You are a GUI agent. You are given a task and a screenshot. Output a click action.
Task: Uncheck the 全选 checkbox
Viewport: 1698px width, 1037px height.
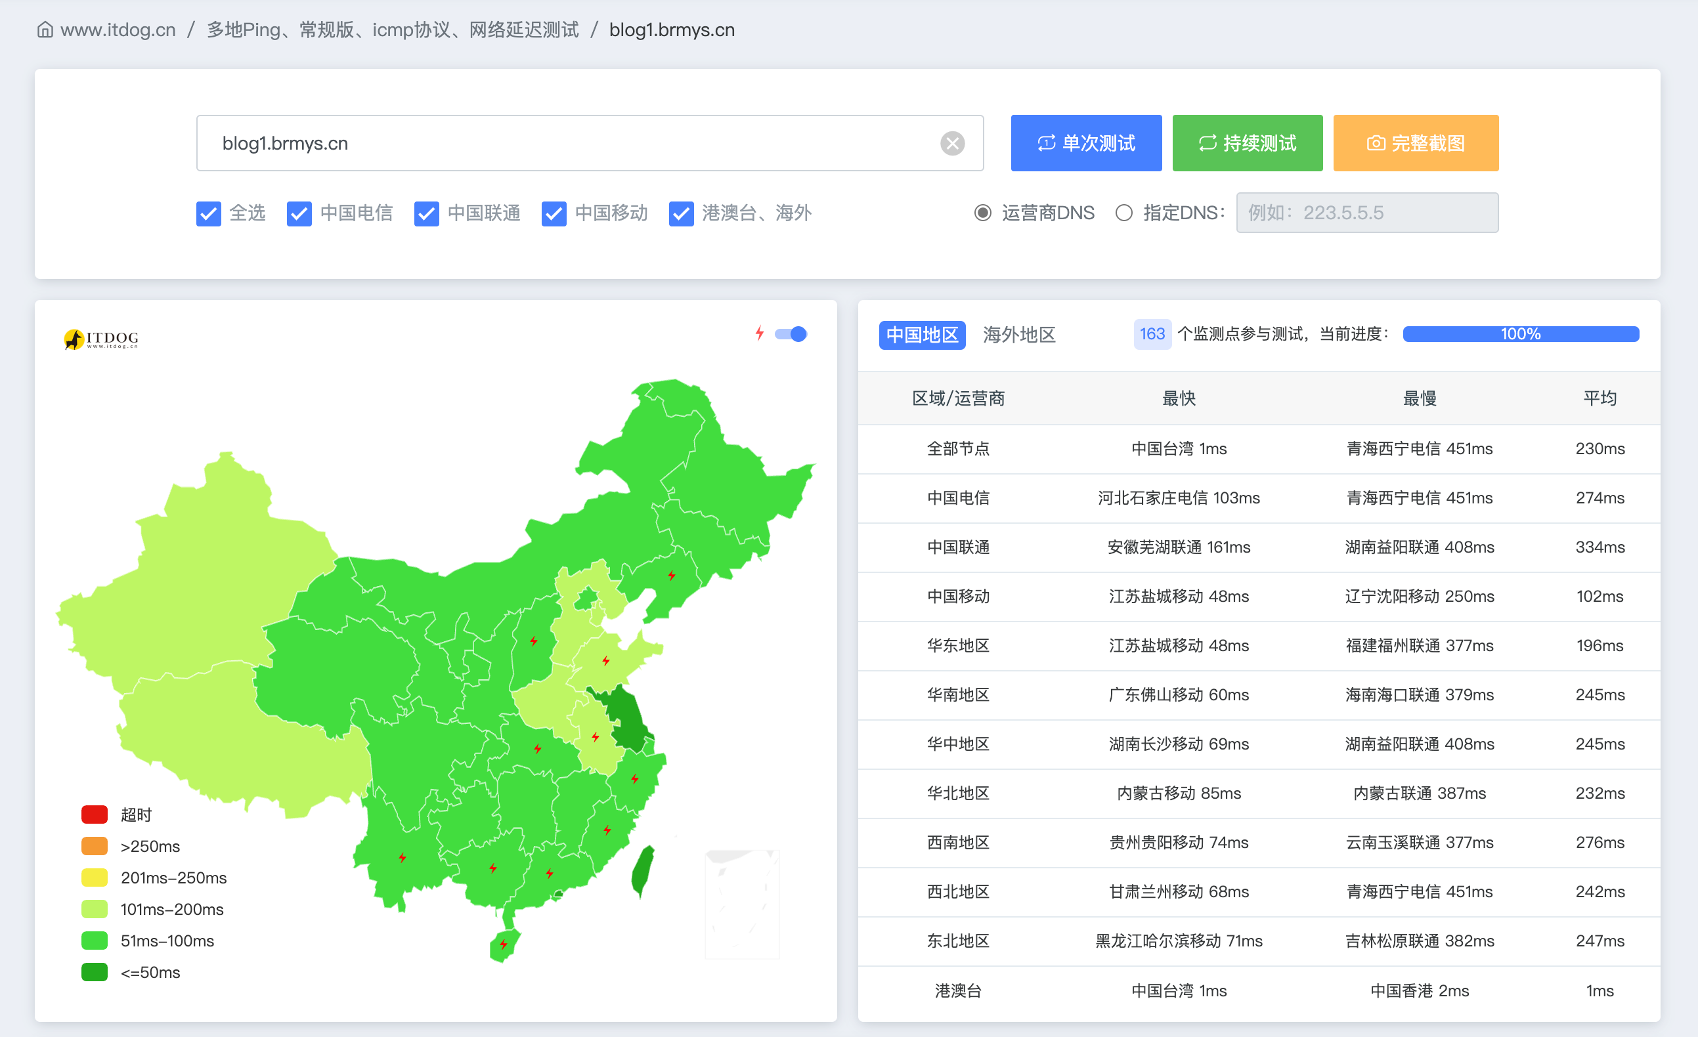(x=209, y=213)
